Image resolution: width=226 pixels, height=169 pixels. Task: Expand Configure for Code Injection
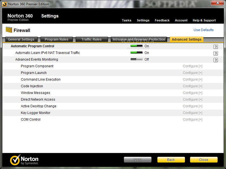coord(193,86)
